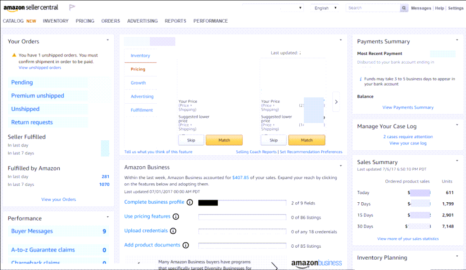Open the PRICING menu
Viewport: 466px width, 270px height.
(85, 21)
